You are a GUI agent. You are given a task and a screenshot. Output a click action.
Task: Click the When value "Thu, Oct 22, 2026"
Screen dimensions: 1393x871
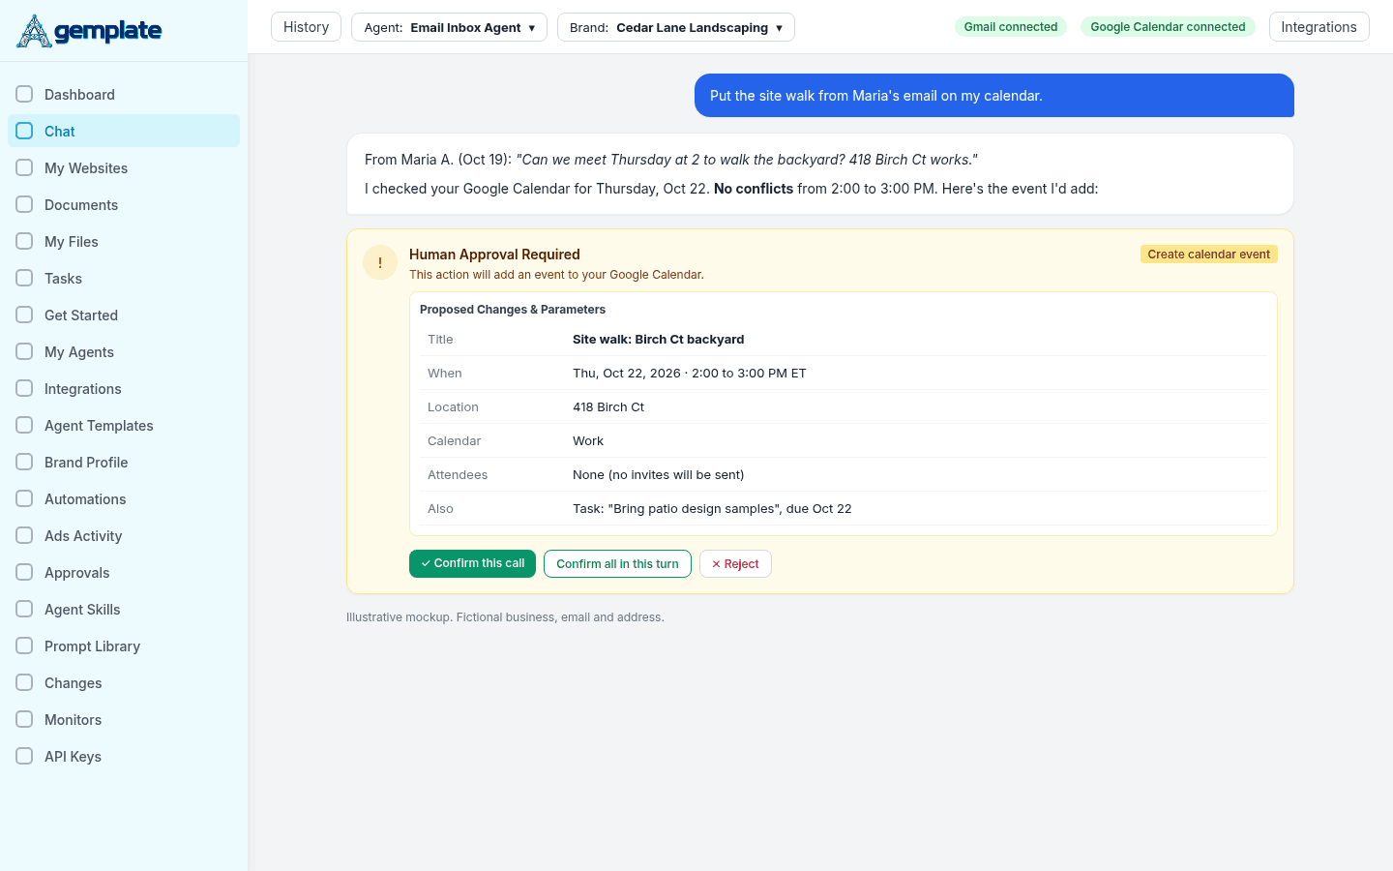[x=627, y=373]
